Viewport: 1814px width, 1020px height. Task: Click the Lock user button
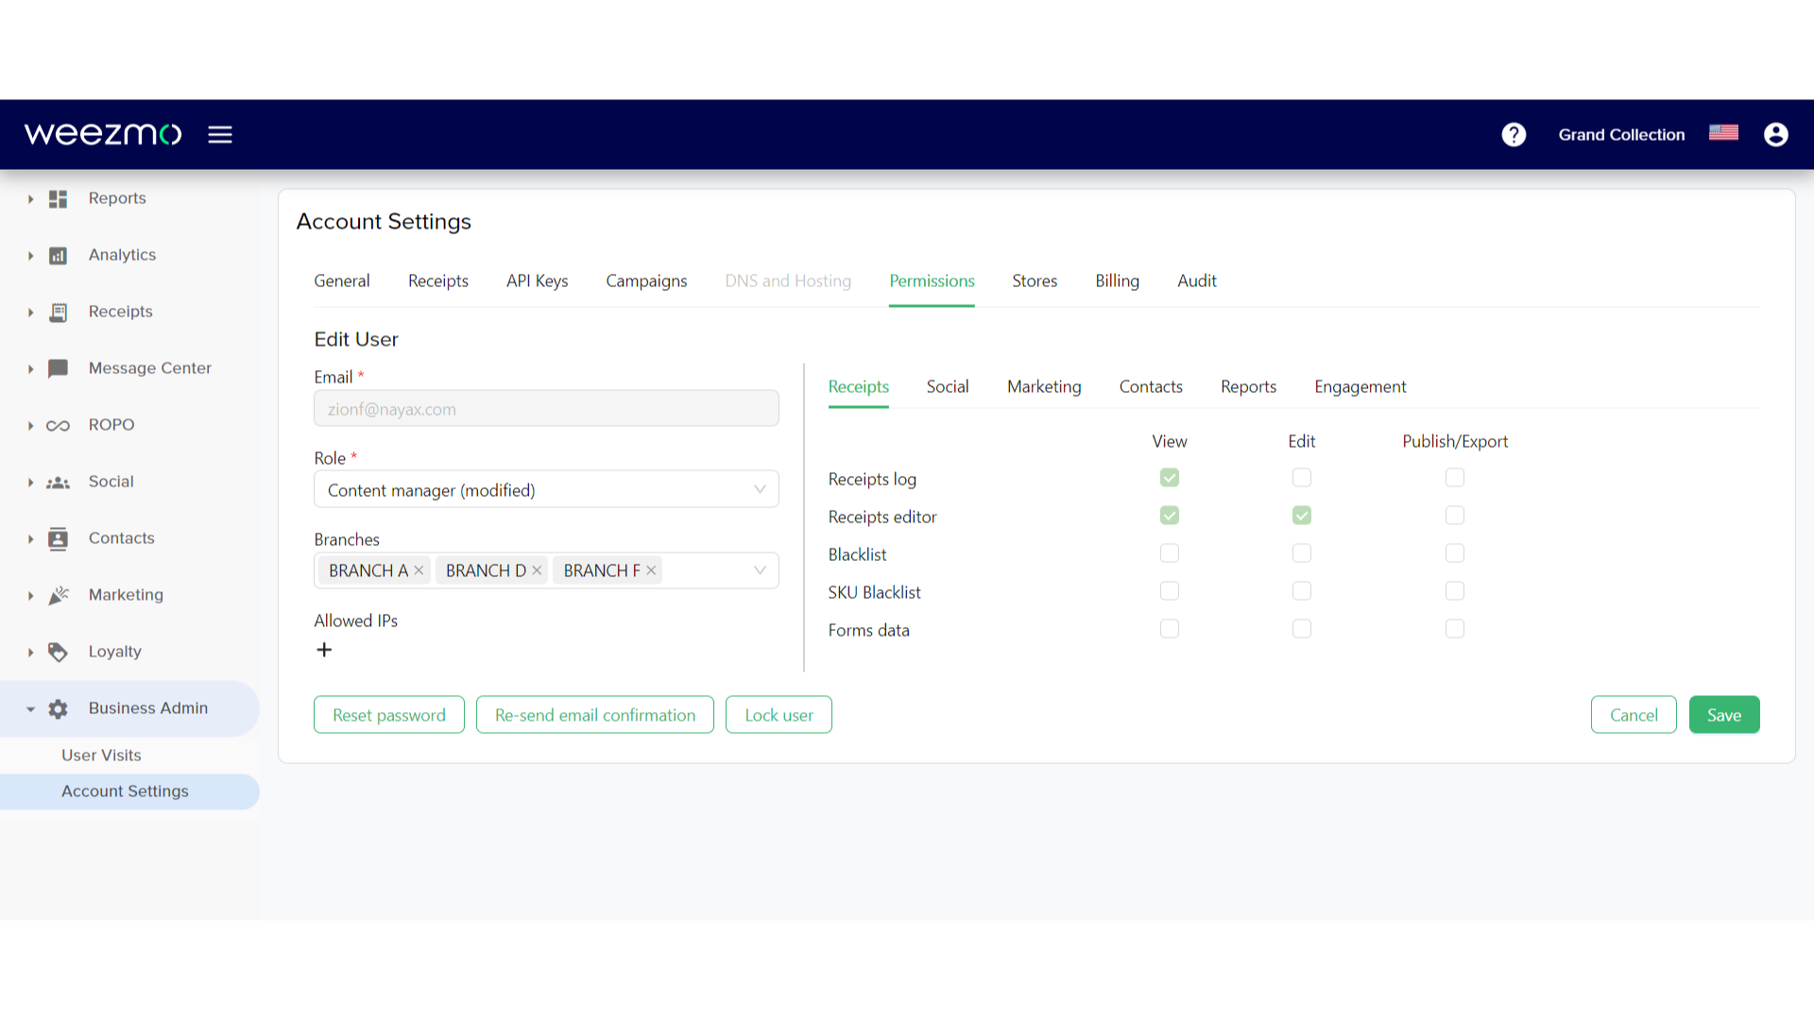(779, 714)
